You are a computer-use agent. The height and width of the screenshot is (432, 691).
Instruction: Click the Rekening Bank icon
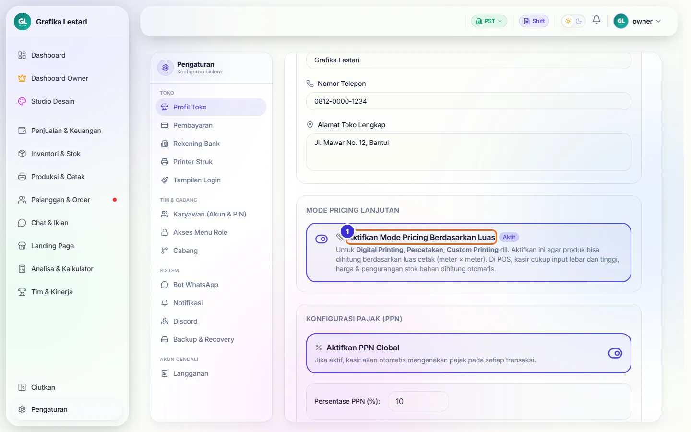(165, 144)
